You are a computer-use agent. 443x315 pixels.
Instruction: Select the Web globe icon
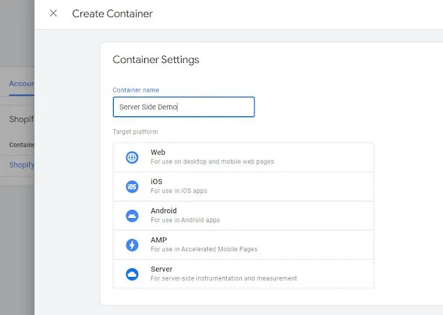(x=132, y=157)
